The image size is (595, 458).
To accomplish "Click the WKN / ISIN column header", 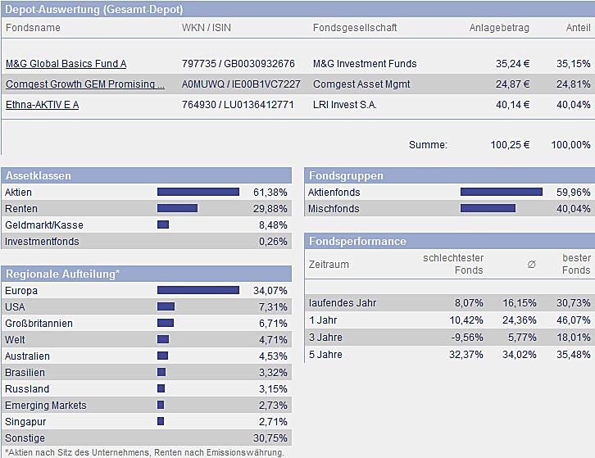I will 206,28.
